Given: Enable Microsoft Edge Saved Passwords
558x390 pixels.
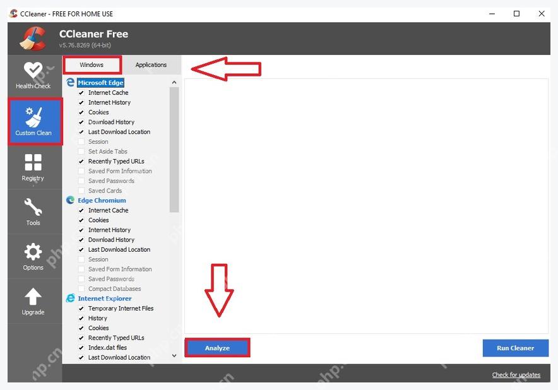Looking at the screenshot, I should click(81, 180).
